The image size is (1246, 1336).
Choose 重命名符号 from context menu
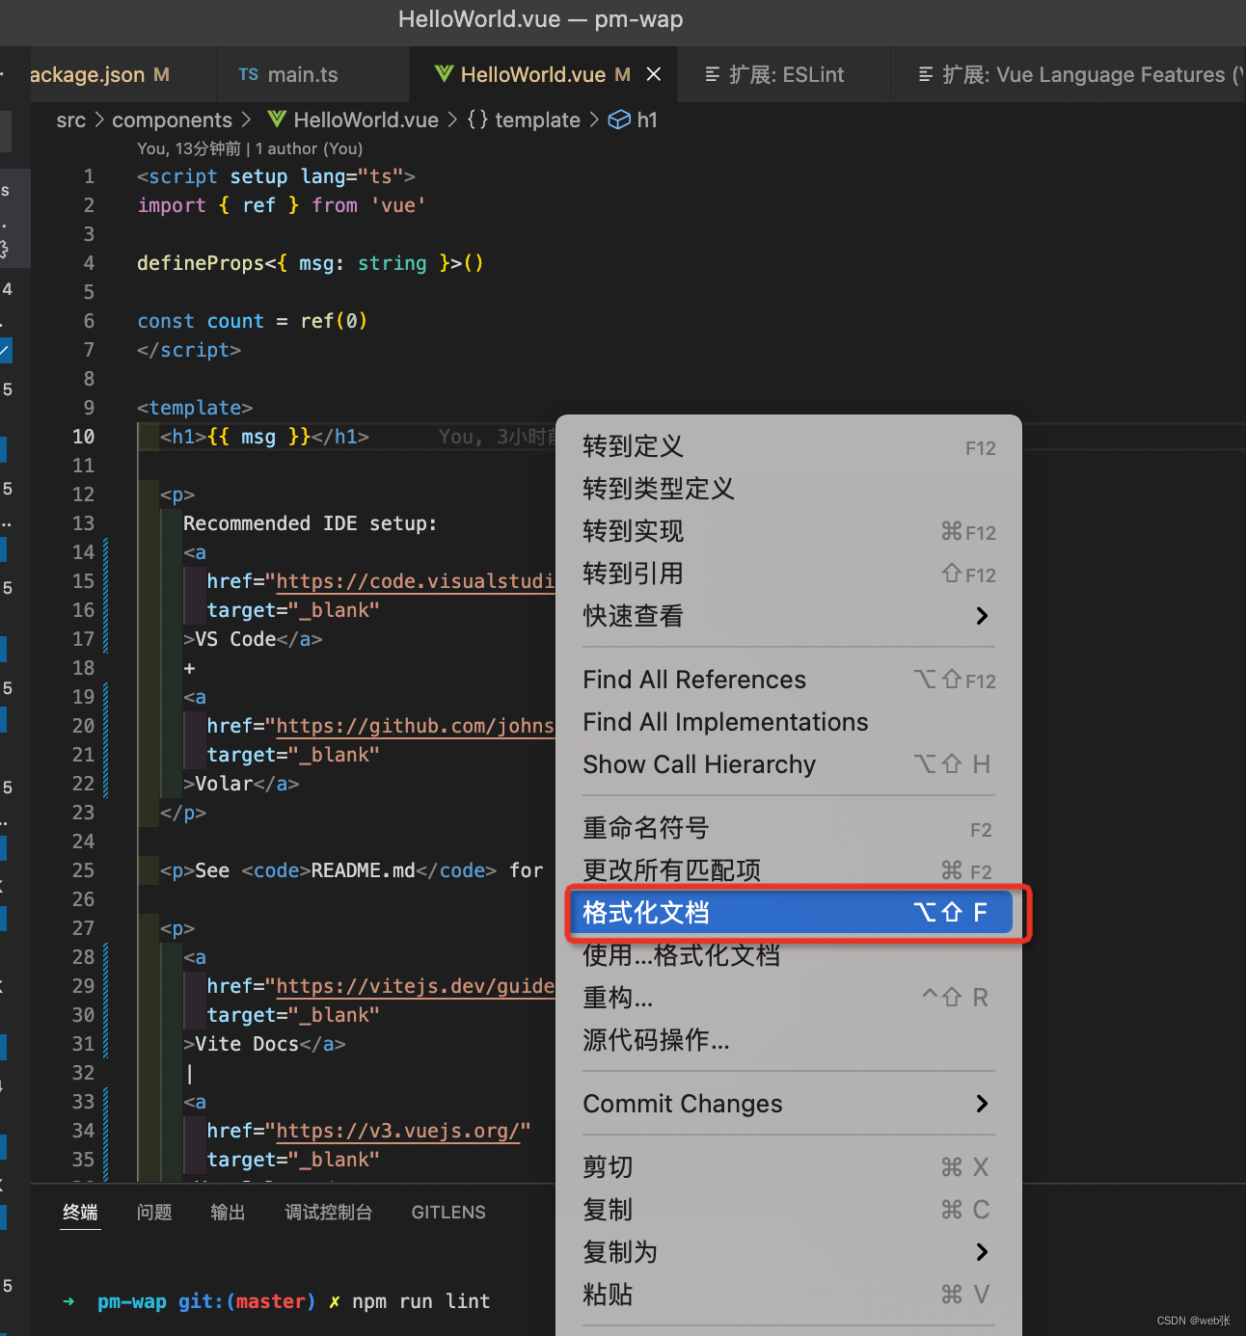[x=789, y=828]
